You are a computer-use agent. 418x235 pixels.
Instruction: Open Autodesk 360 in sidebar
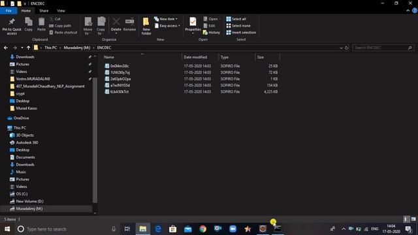click(27, 142)
